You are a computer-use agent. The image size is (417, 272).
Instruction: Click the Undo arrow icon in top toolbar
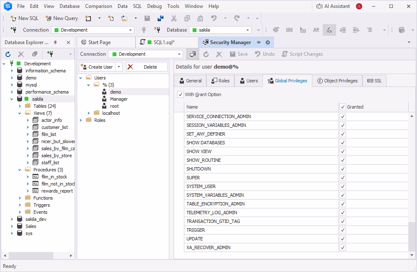coord(214,18)
